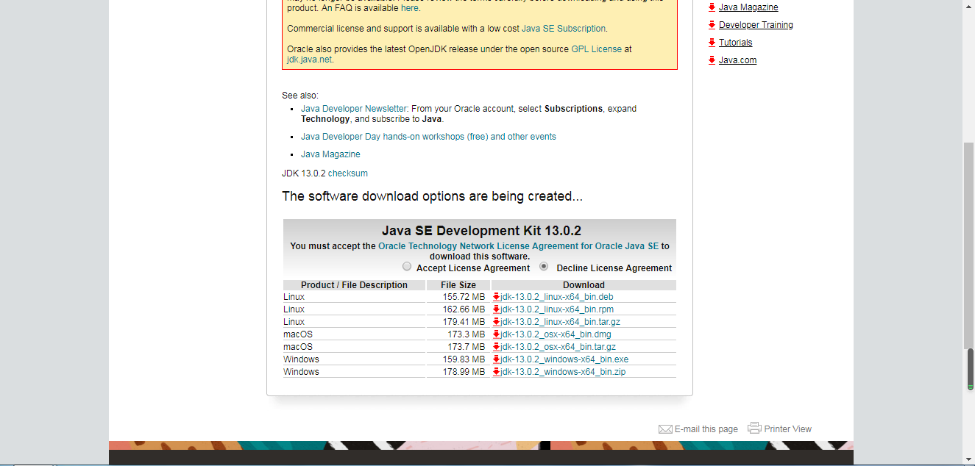Click the Java SE Development Kit 13.0.2 heading
975x466 pixels.
click(x=481, y=231)
